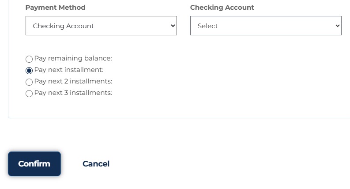Open the Checking Account select dropdown

click(266, 26)
